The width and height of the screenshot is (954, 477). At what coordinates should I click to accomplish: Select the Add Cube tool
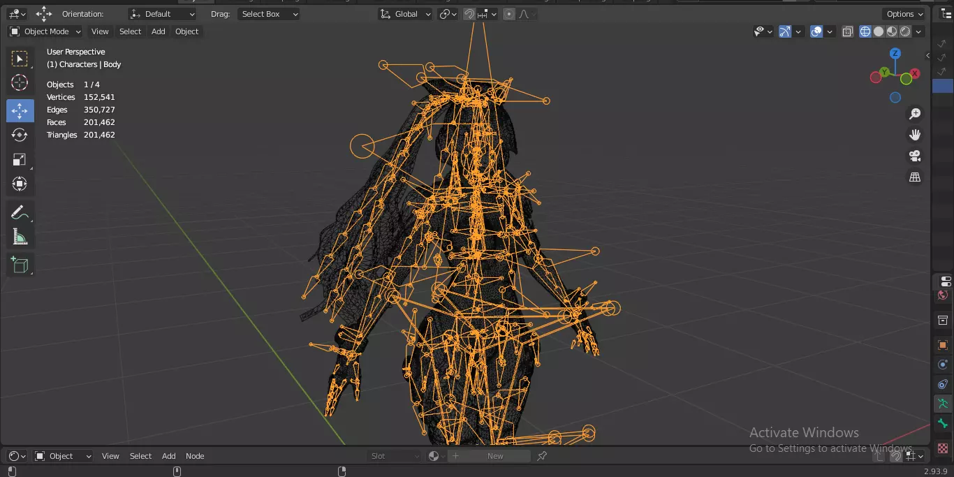(x=20, y=265)
